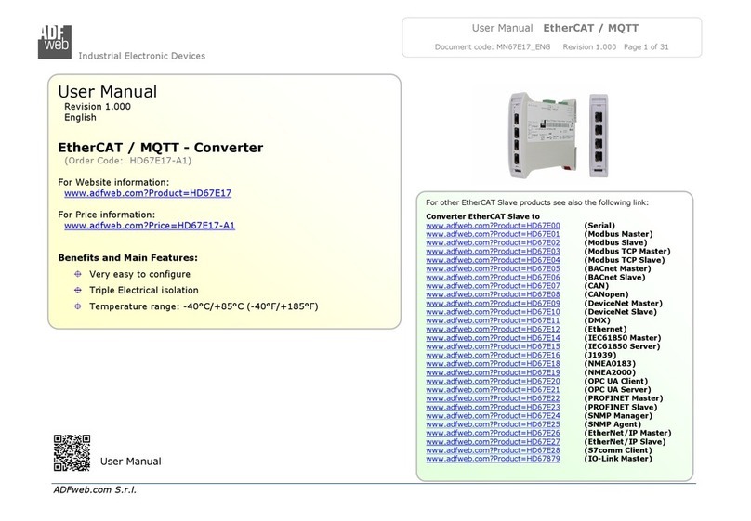Viewport: 751px width, 521px height.
Task: Open the www.adfweb.com?Product=HD67E17 website link
Action: 148,193
